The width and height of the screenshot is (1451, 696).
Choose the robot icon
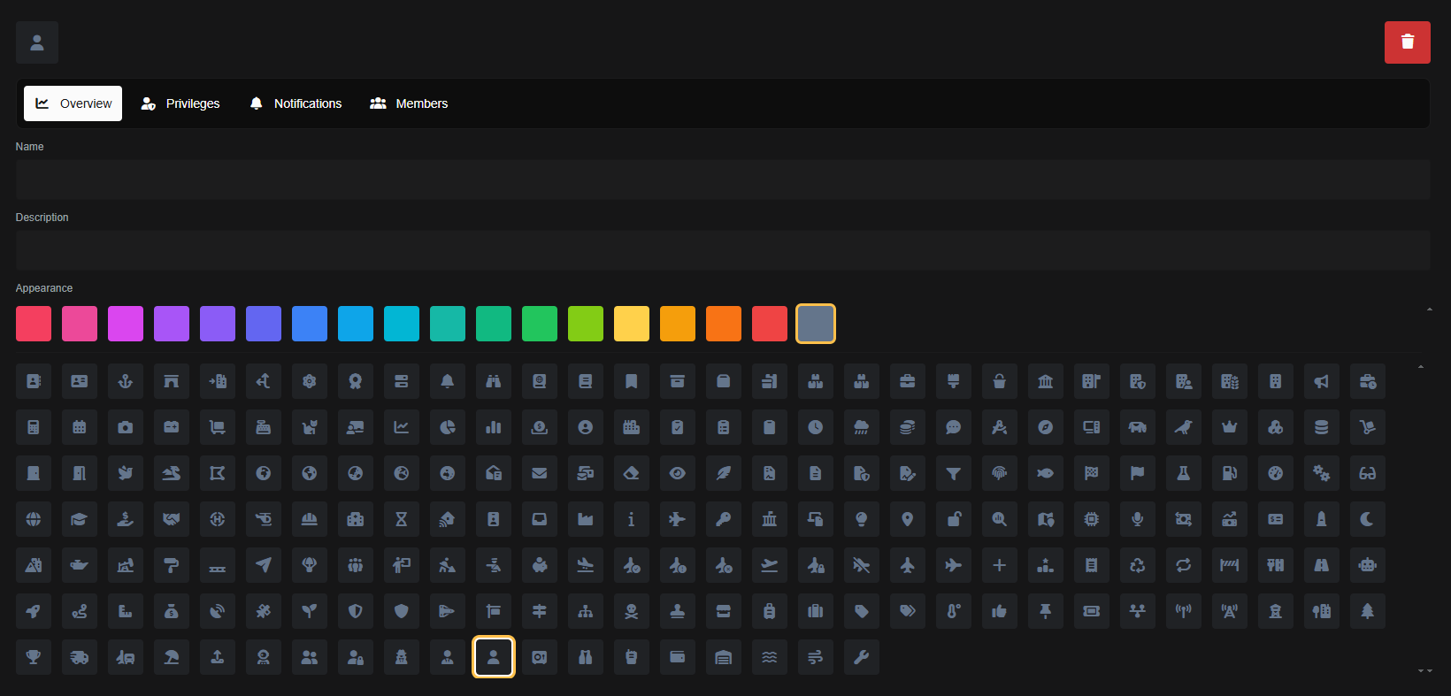click(x=1367, y=565)
